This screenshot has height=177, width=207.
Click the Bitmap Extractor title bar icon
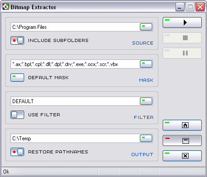point(6,7)
